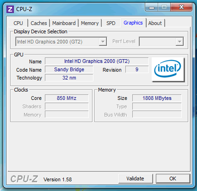Image resolution: width=197 pixels, height=191 pixels.
Task: Switch to the CPU tab
Action: click(x=18, y=23)
